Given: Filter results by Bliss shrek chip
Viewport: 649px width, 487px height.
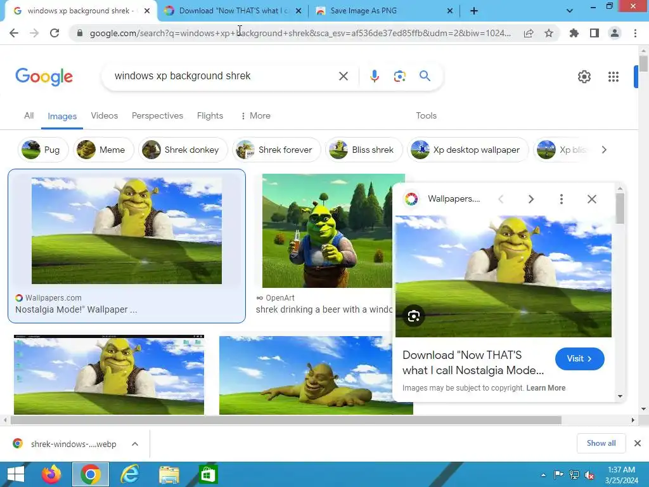Looking at the screenshot, I should 363,150.
